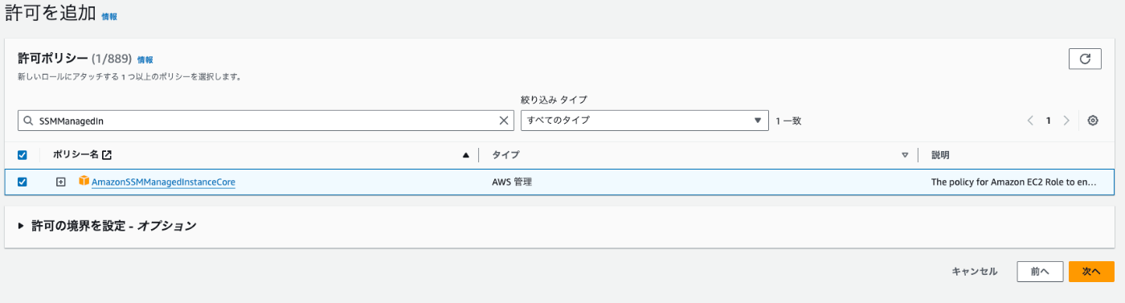Toggle the select-all policies checkbox
1125x303 pixels.
point(22,155)
